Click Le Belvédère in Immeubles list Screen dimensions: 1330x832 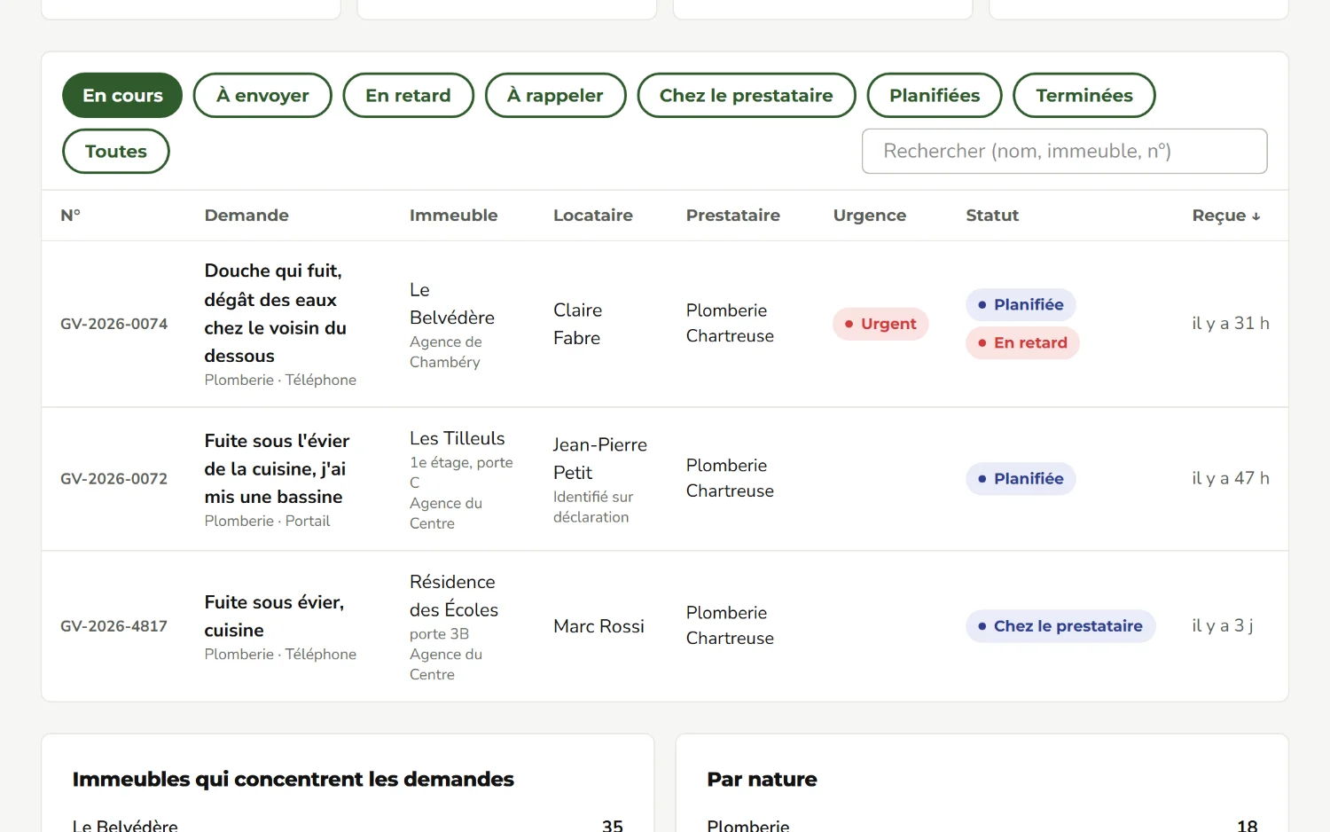pyautogui.click(x=125, y=826)
